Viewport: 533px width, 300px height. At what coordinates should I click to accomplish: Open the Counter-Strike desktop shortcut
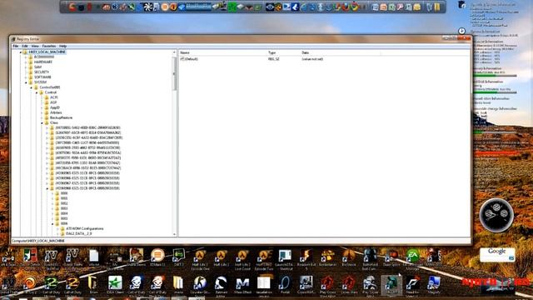point(200,285)
